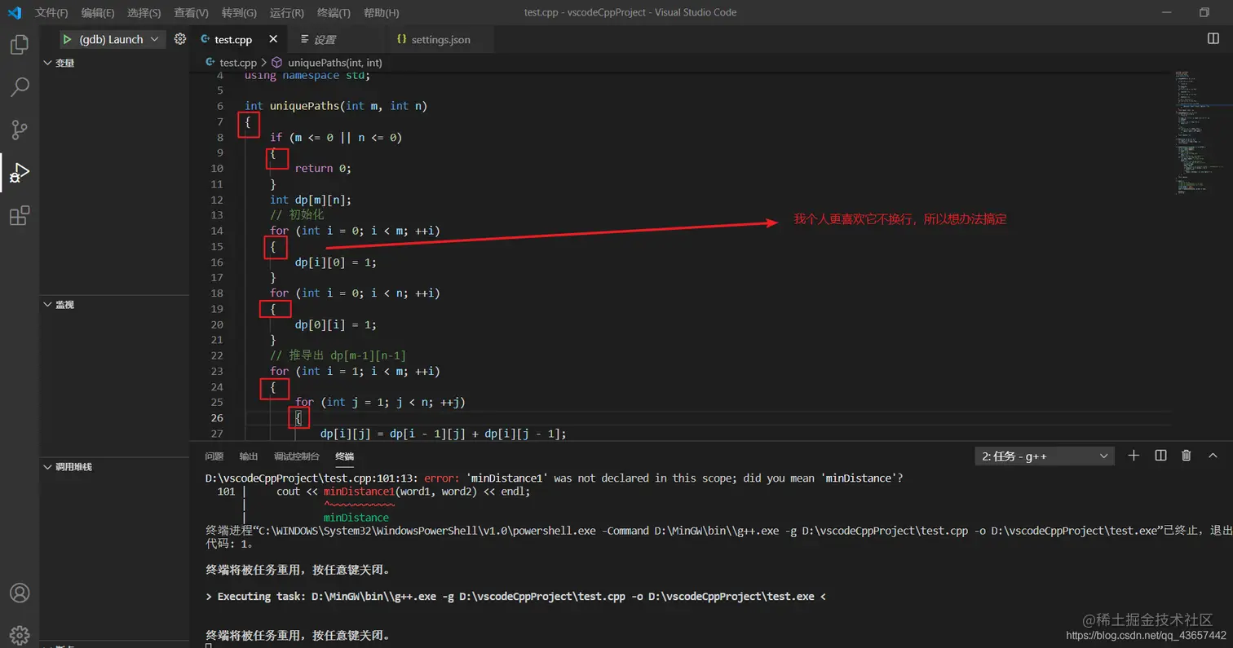Collapse the 调用堆栈 section
The image size is (1233, 648).
114,467
